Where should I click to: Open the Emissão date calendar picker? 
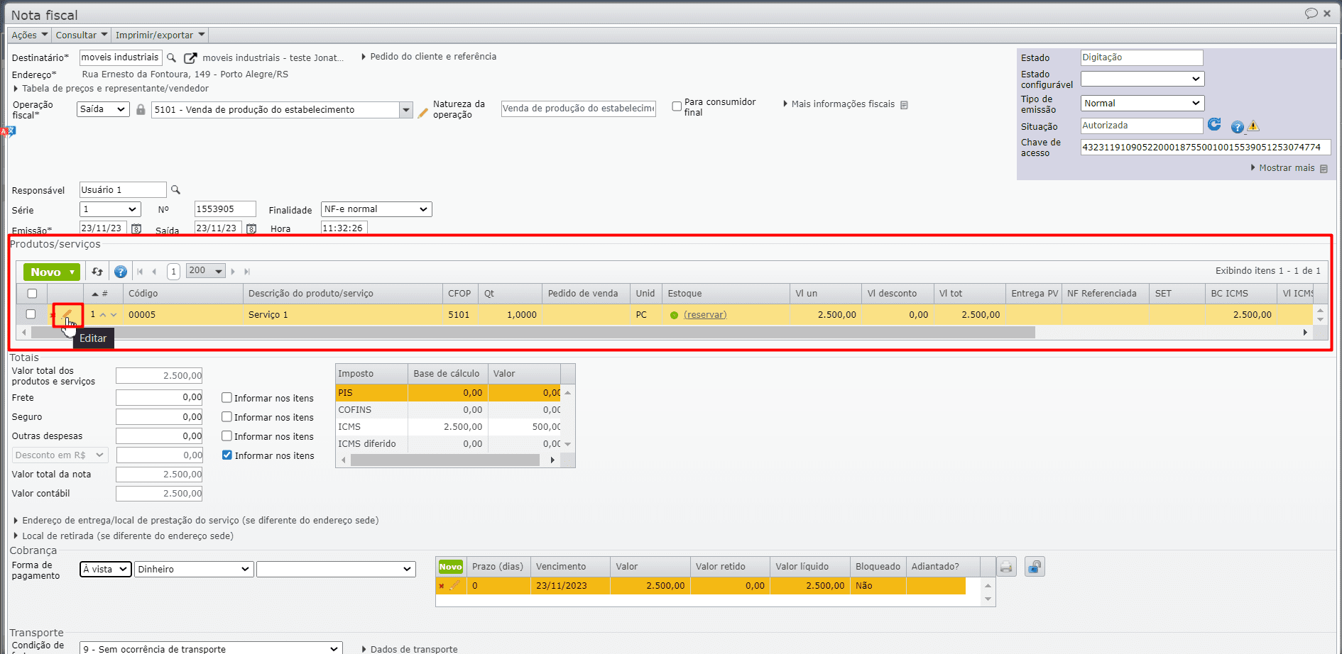coord(136,228)
